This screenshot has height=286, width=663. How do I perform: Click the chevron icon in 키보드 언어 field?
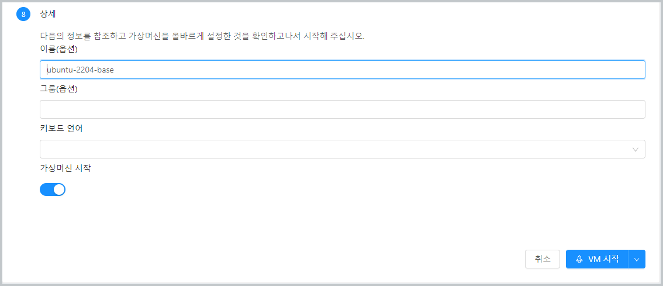[636, 150]
